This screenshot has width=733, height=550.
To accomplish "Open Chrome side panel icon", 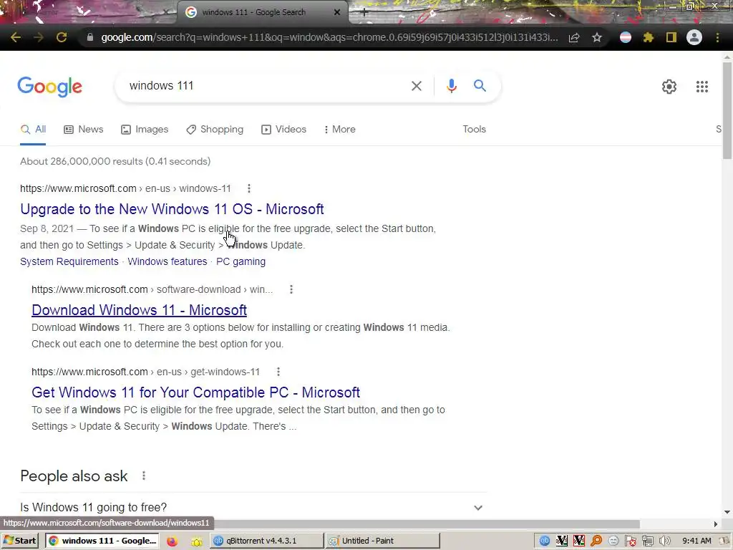I will pos(671,37).
